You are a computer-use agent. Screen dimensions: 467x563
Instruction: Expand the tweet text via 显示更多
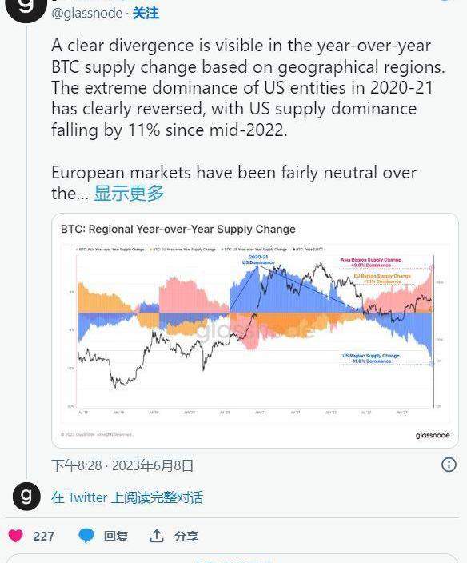129,194
